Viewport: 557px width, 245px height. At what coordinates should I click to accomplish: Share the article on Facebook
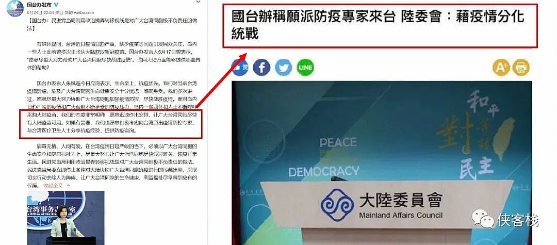tap(261, 68)
